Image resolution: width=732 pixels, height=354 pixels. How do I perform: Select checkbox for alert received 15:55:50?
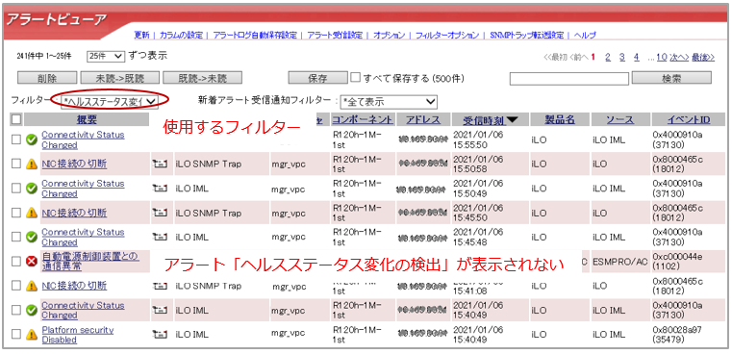pyautogui.click(x=16, y=139)
